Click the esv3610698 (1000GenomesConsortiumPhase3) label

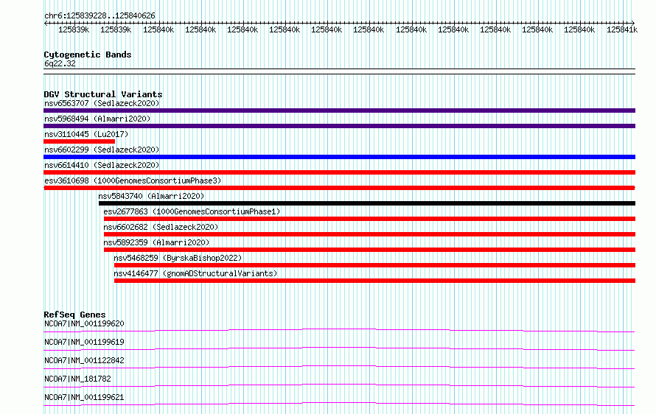pyautogui.click(x=133, y=180)
